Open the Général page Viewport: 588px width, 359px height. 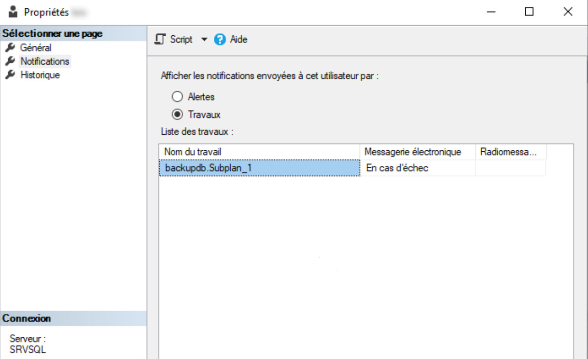(36, 48)
